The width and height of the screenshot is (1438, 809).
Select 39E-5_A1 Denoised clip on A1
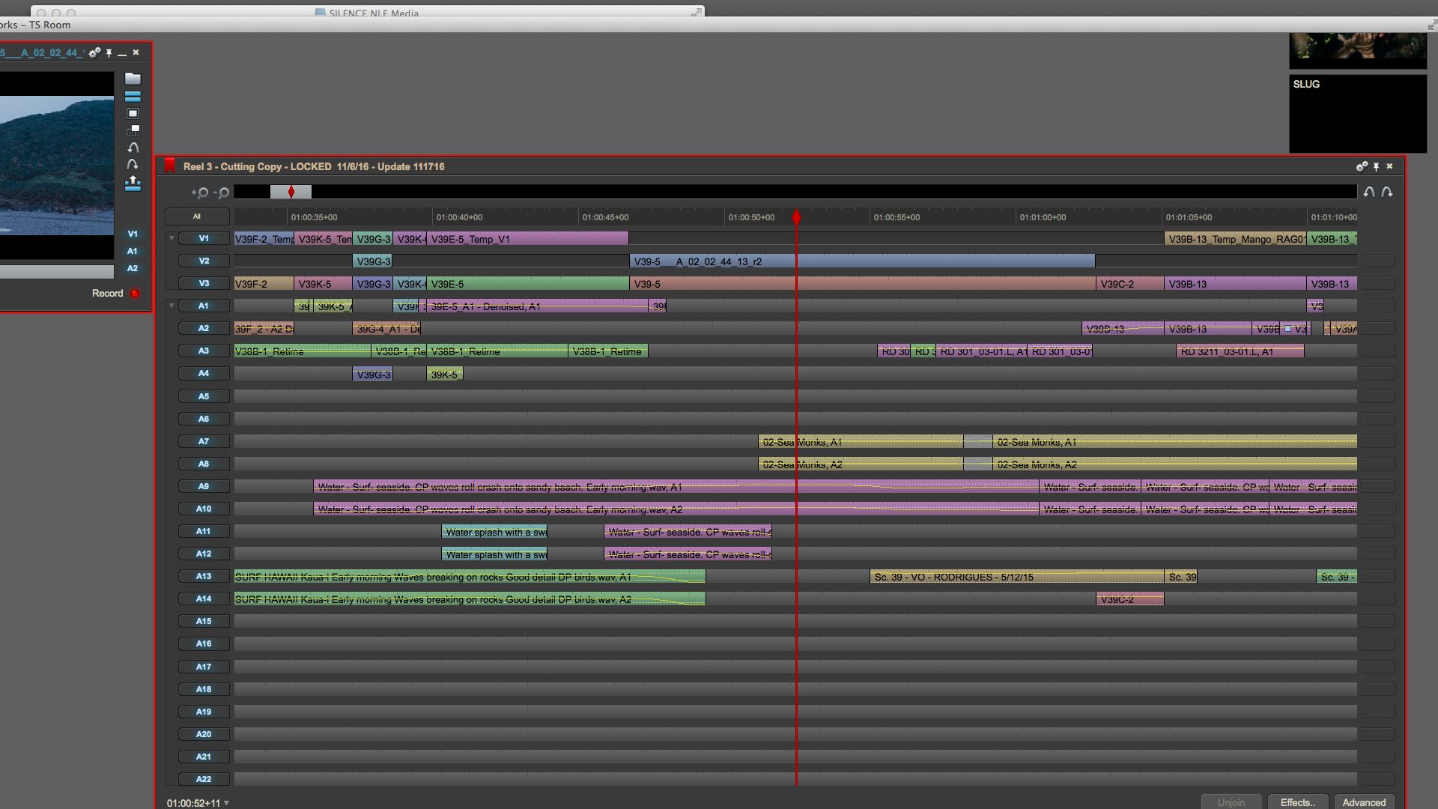point(537,306)
